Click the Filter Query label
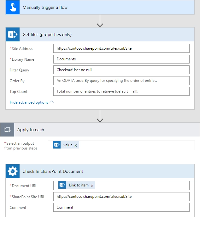This screenshot has width=200, height=237. pos(19,70)
